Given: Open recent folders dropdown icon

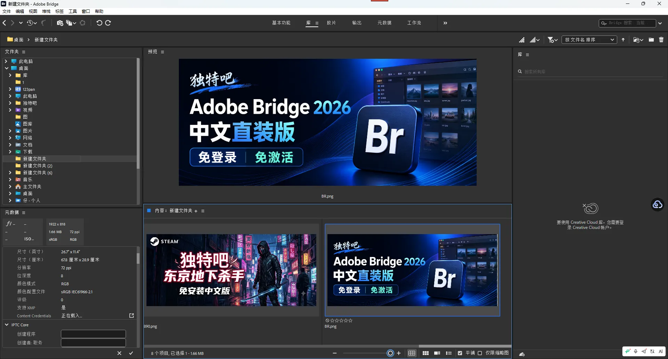Looking at the screenshot, I should coord(638,40).
